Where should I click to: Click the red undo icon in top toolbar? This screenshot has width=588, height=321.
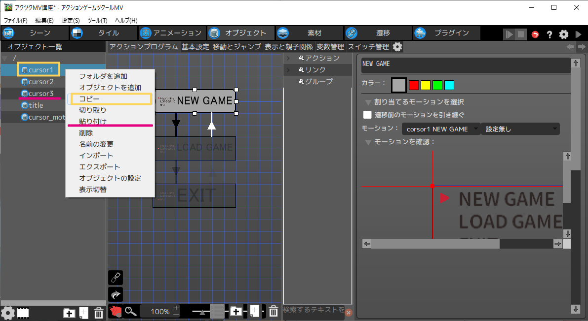pos(535,34)
